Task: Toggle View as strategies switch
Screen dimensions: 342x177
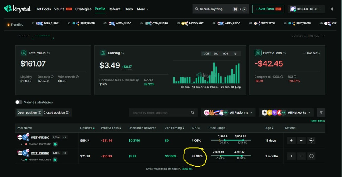Action: [x=19, y=102]
